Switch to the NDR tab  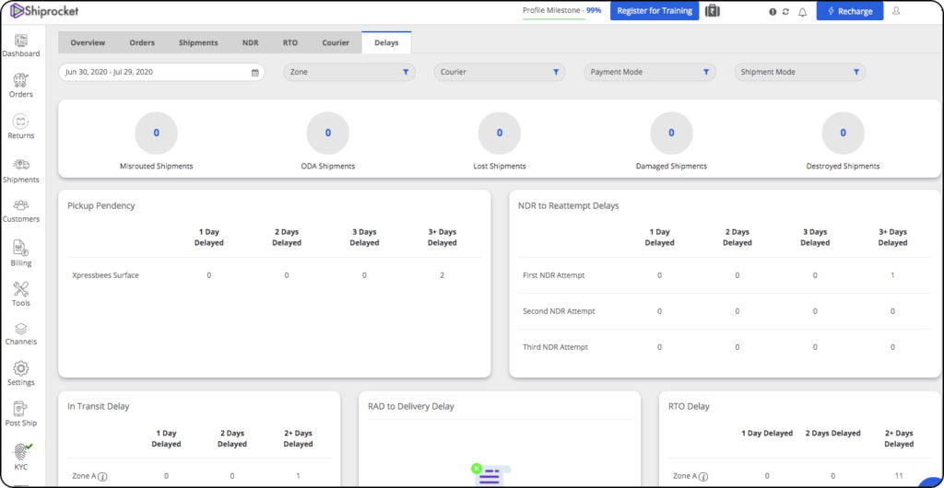pyautogui.click(x=250, y=42)
